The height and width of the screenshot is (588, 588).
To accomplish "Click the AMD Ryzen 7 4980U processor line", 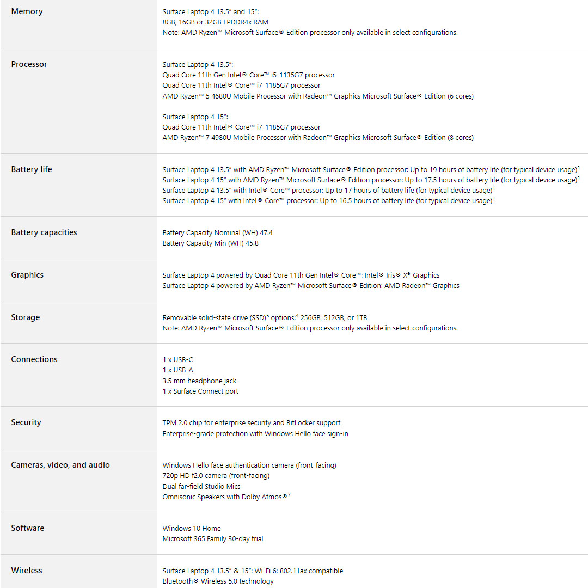I will pyautogui.click(x=318, y=138).
